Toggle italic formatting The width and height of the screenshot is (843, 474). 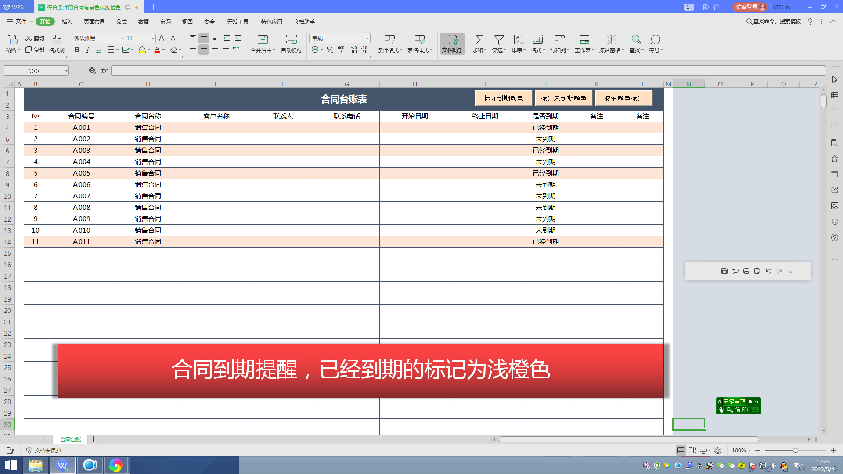pos(88,50)
